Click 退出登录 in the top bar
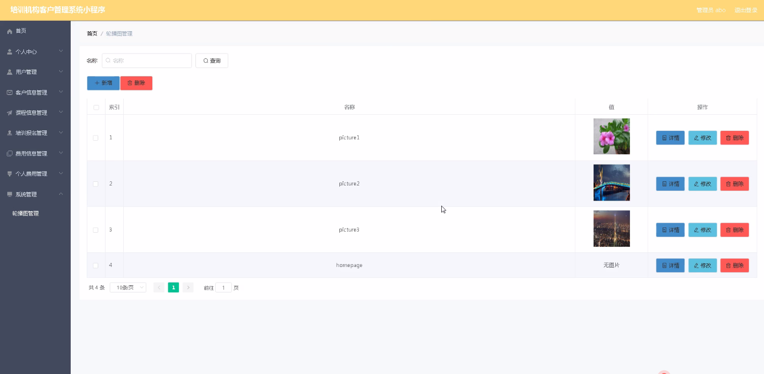Image resolution: width=764 pixels, height=374 pixels. tap(746, 9)
